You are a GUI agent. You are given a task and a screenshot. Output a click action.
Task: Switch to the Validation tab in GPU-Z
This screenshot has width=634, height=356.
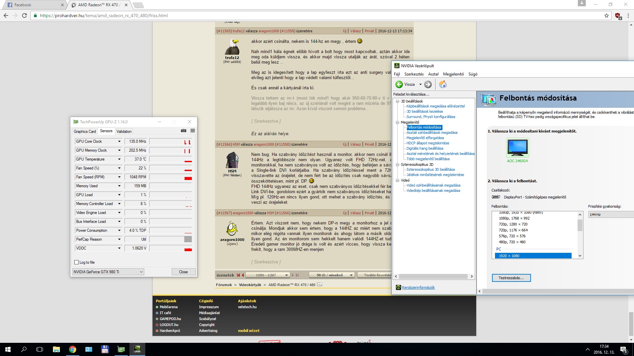coord(124,131)
